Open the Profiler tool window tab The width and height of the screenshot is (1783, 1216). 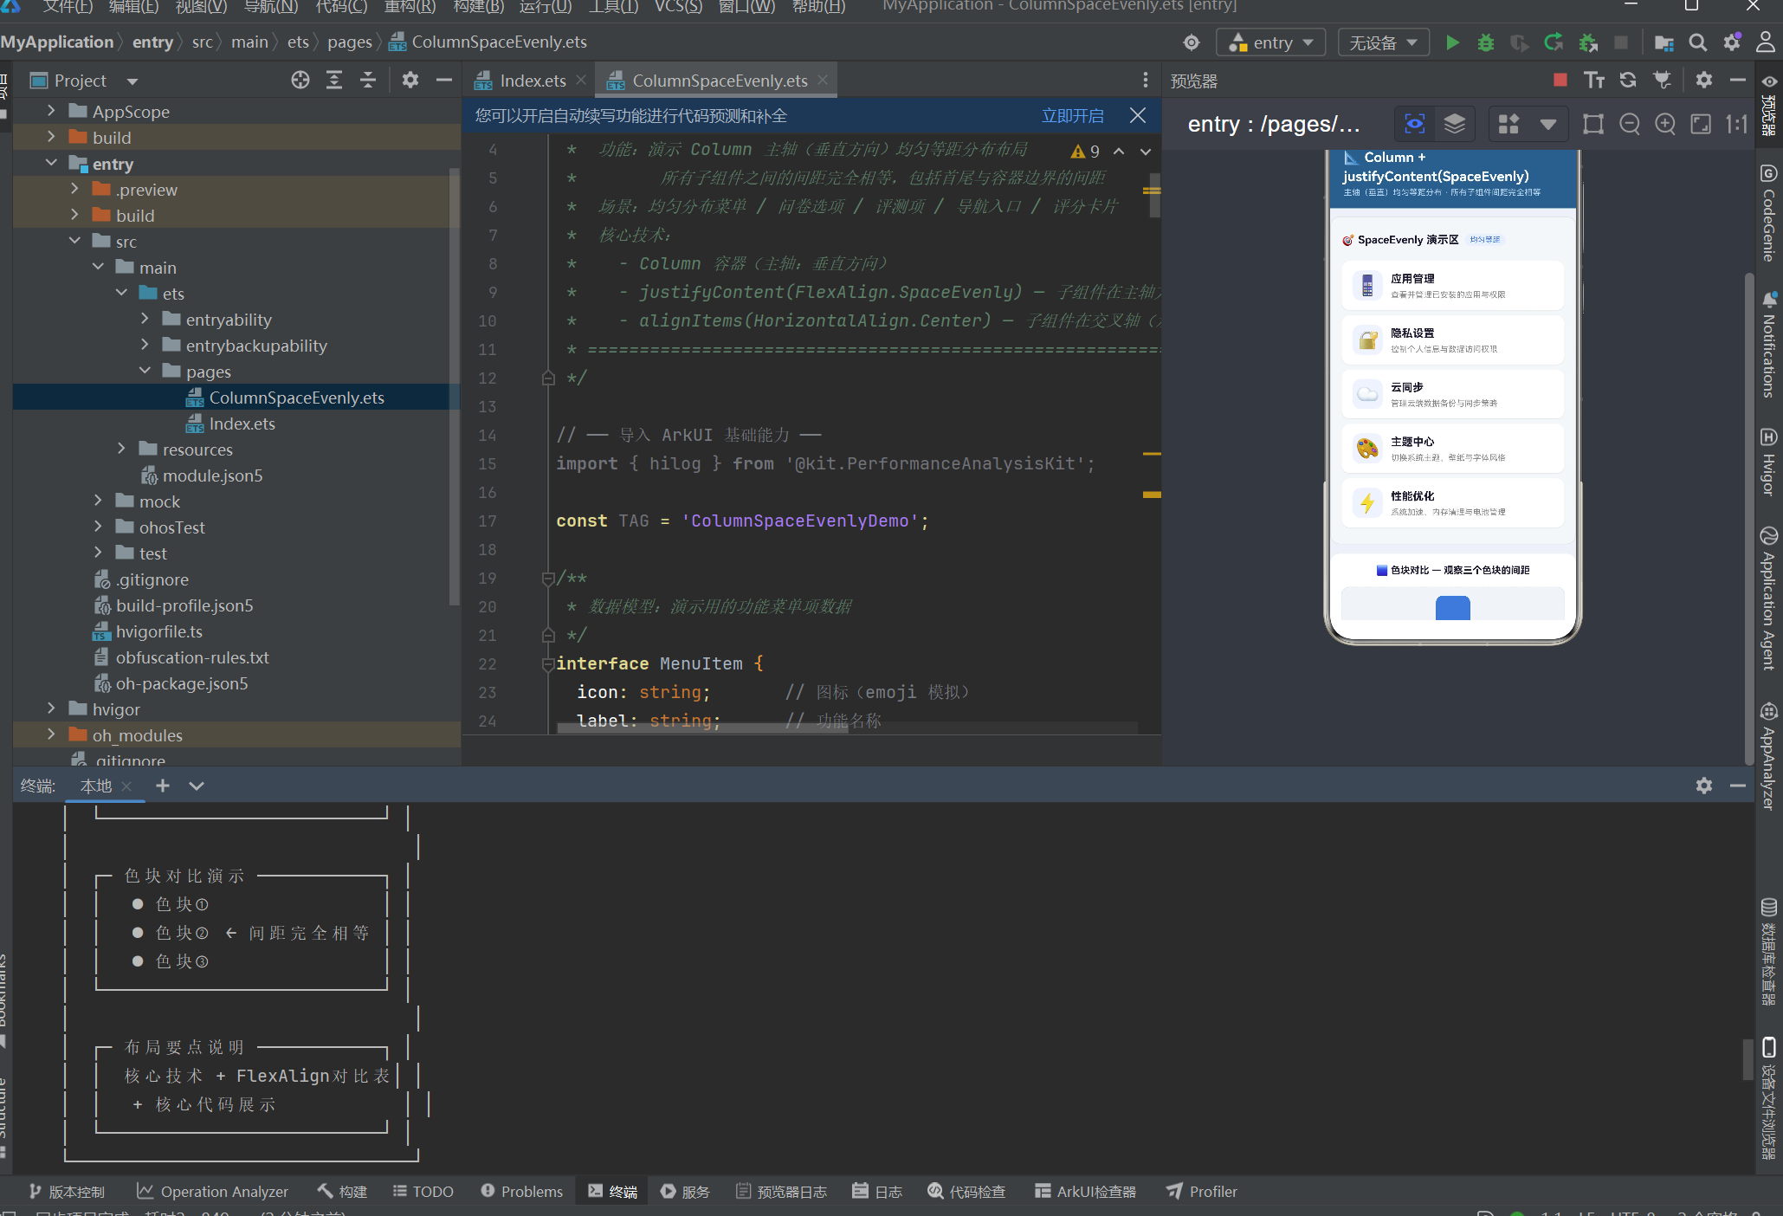click(1202, 1192)
